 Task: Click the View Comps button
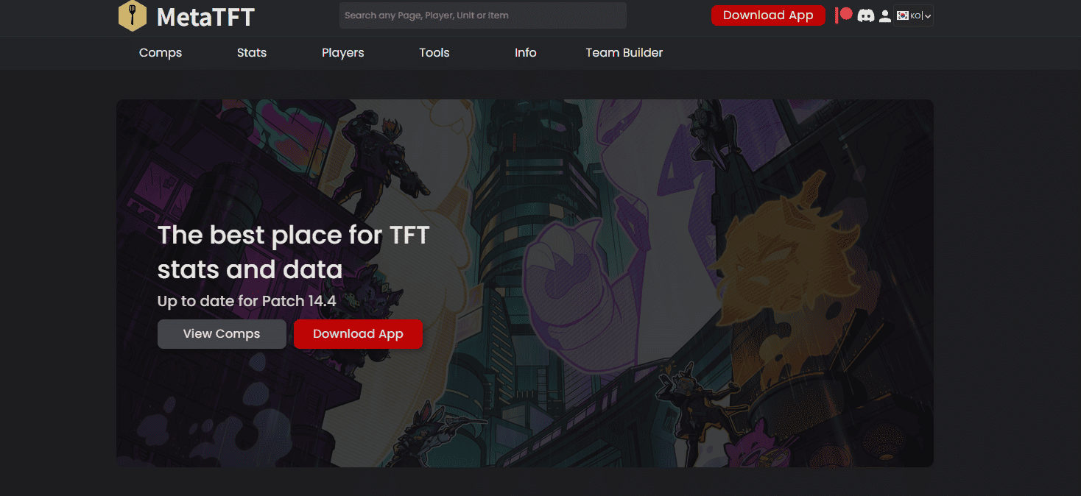click(x=222, y=334)
